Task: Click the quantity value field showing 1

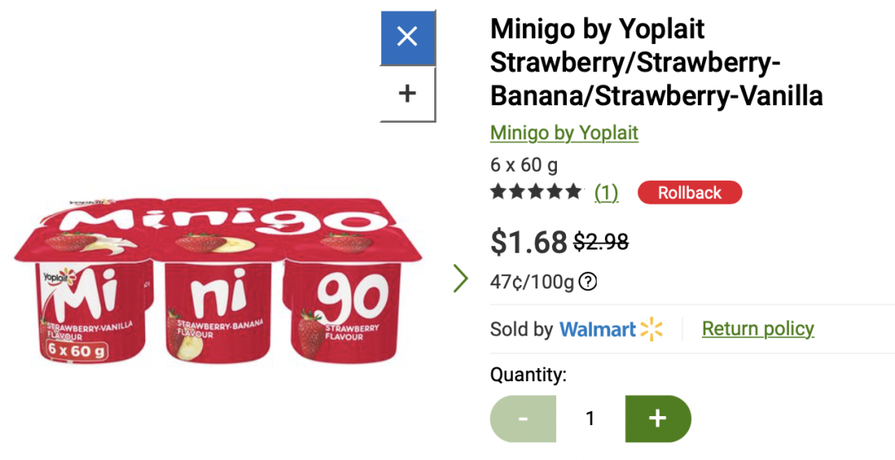Action: click(x=590, y=419)
